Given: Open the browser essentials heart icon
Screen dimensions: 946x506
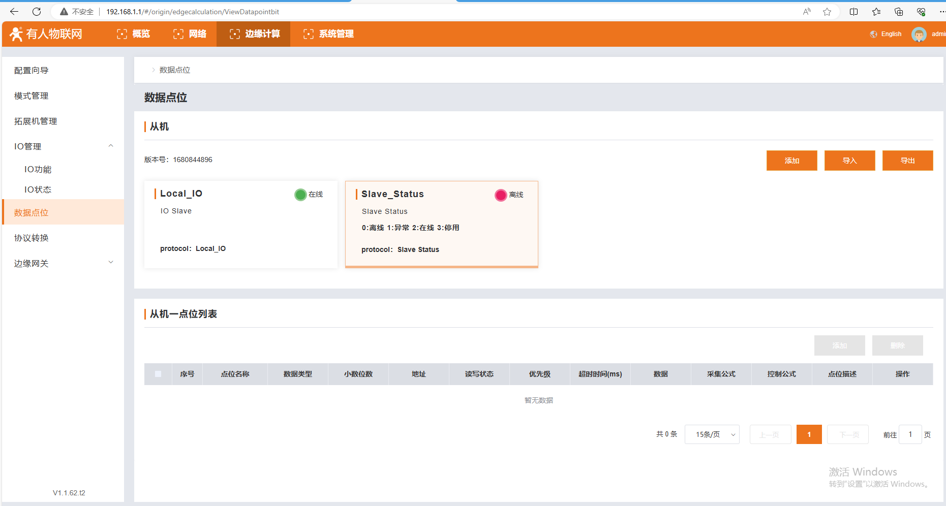Looking at the screenshot, I should pos(921,12).
